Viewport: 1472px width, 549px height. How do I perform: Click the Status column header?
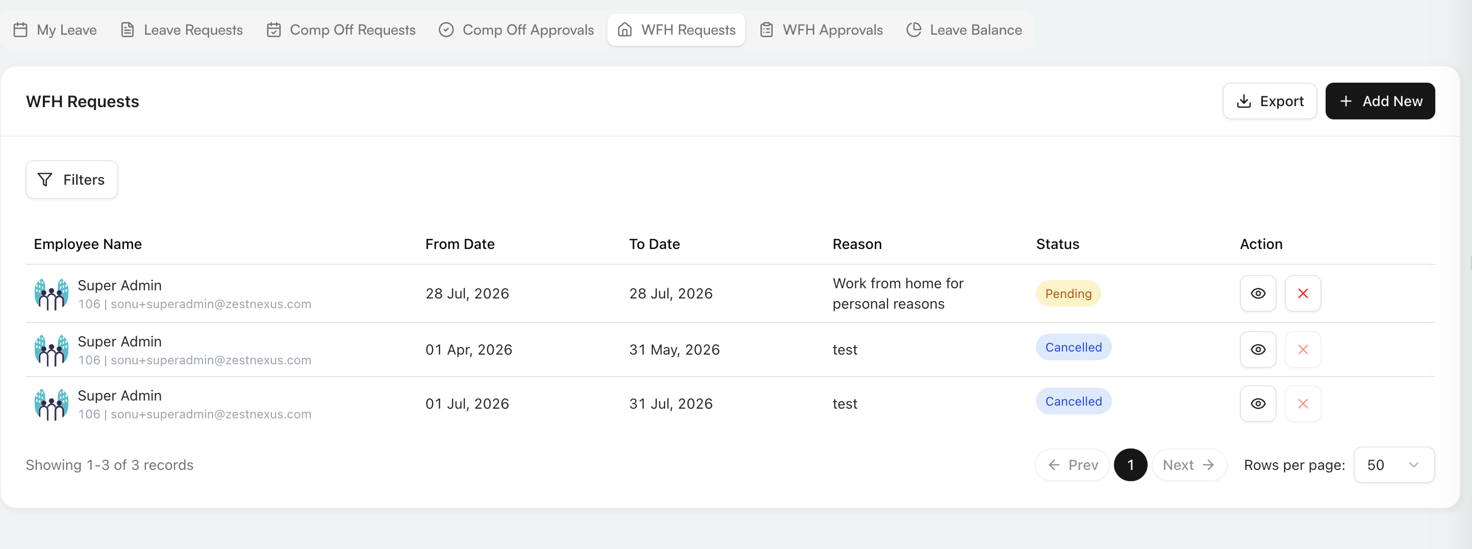coord(1057,244)
